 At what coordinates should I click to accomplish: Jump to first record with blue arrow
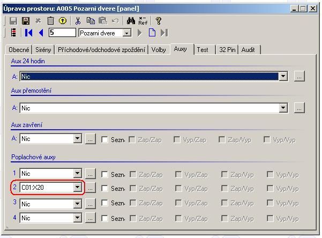click(28, 33)
